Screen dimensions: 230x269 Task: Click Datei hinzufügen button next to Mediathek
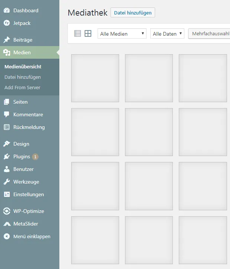coord(133,13)
